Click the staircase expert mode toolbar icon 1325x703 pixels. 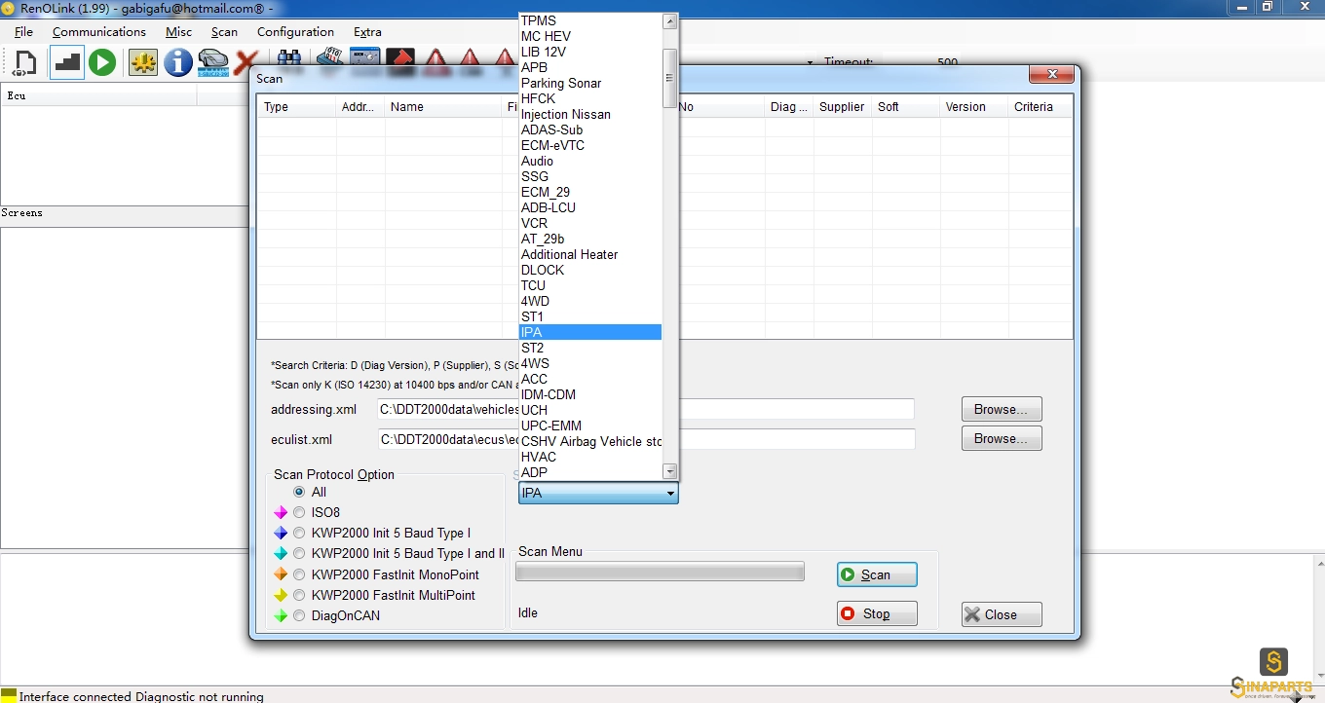(x=67, y=63)
